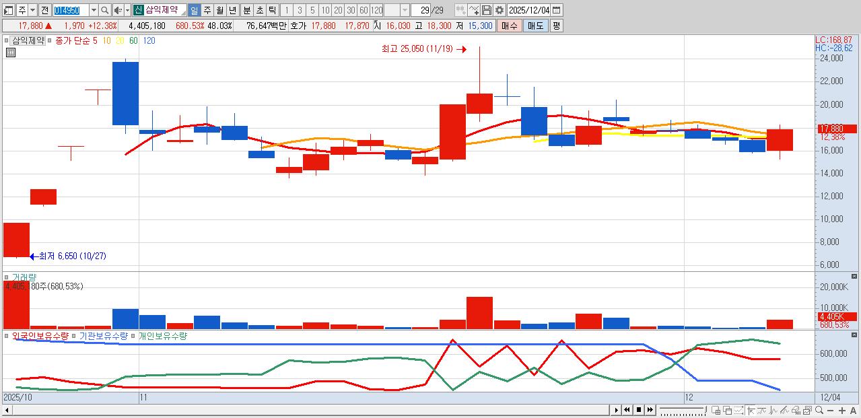Click the minus zoom-out icon at bottom

[x=831, y=411]
